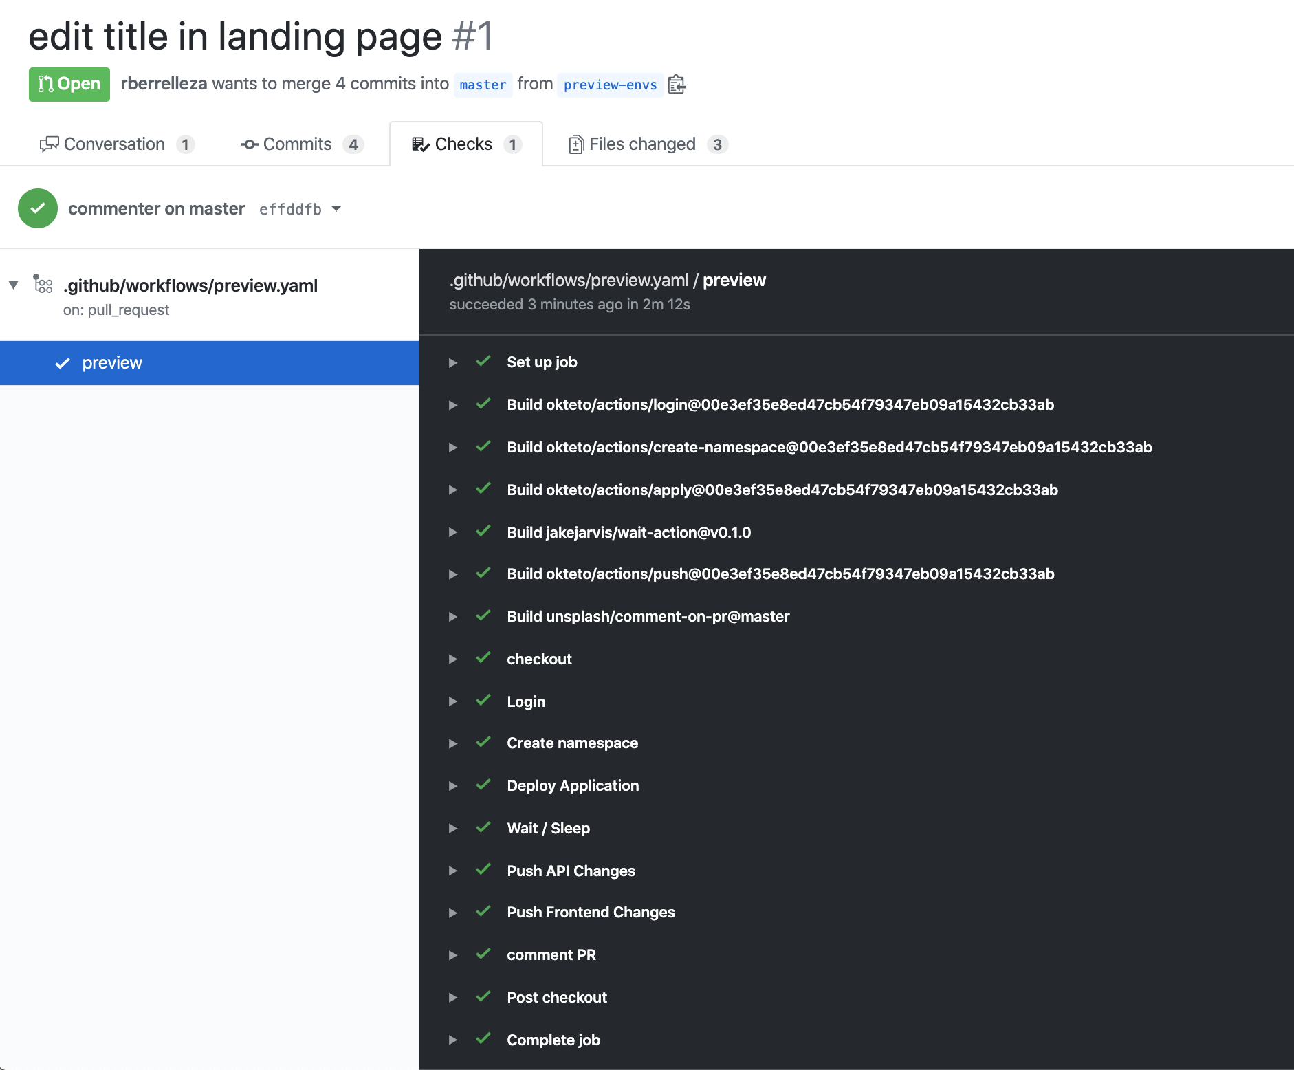1294x1070 pixels.
Task: Click the file icon on Files changed tab
Action: click(576, 144)
